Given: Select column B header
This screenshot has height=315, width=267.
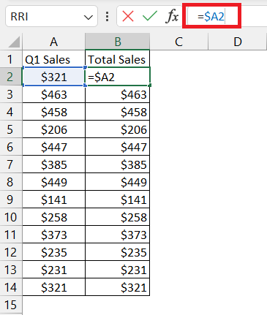Looking at the screenshot, I should tap(118, 42).
